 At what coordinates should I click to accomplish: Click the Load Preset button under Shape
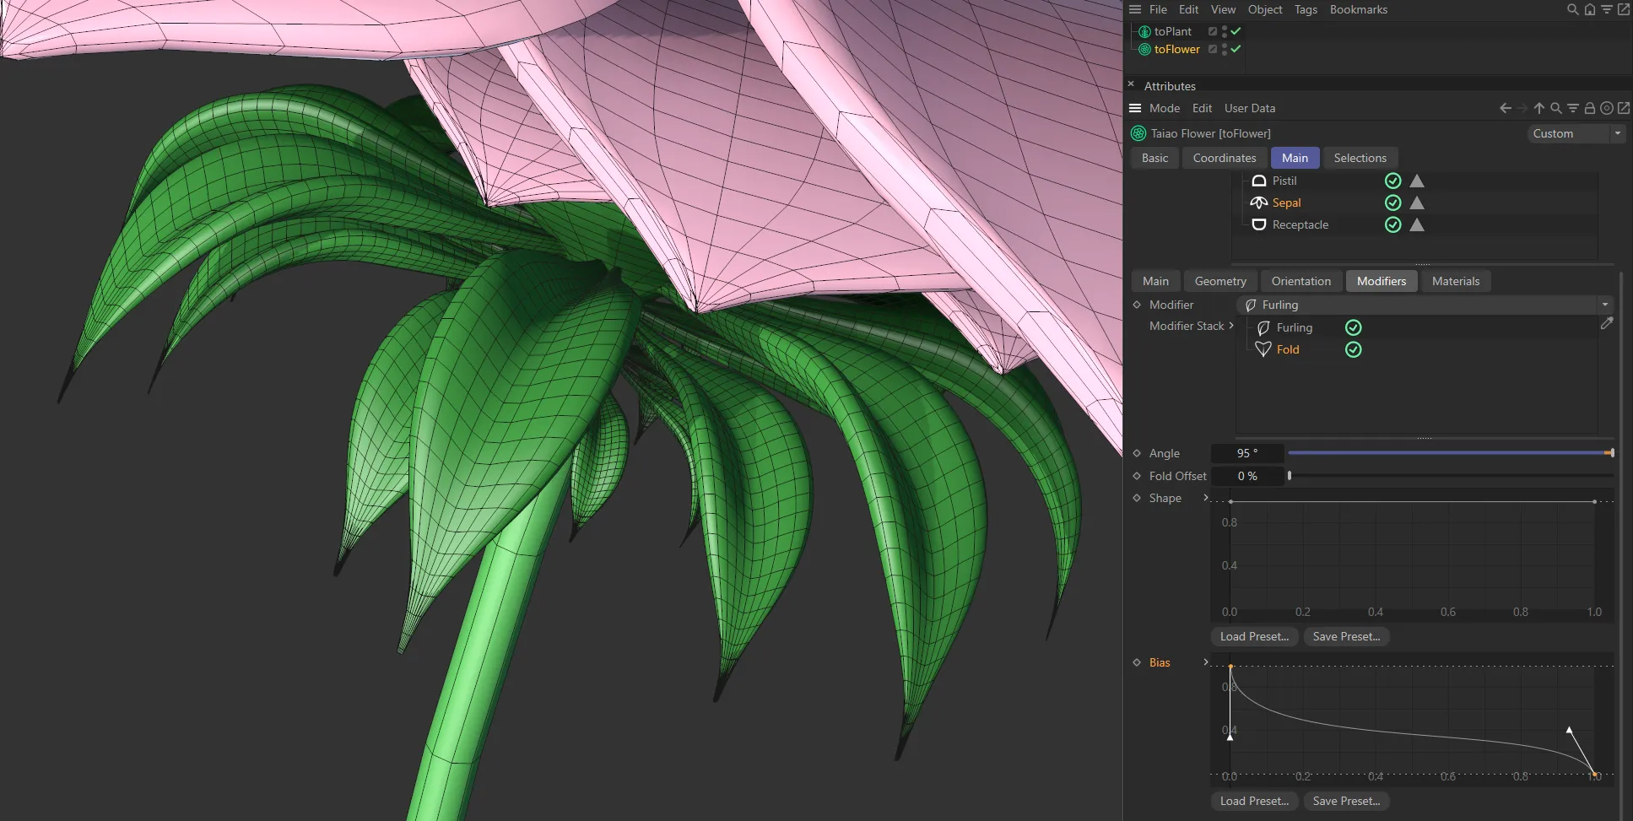(1253, 636)
